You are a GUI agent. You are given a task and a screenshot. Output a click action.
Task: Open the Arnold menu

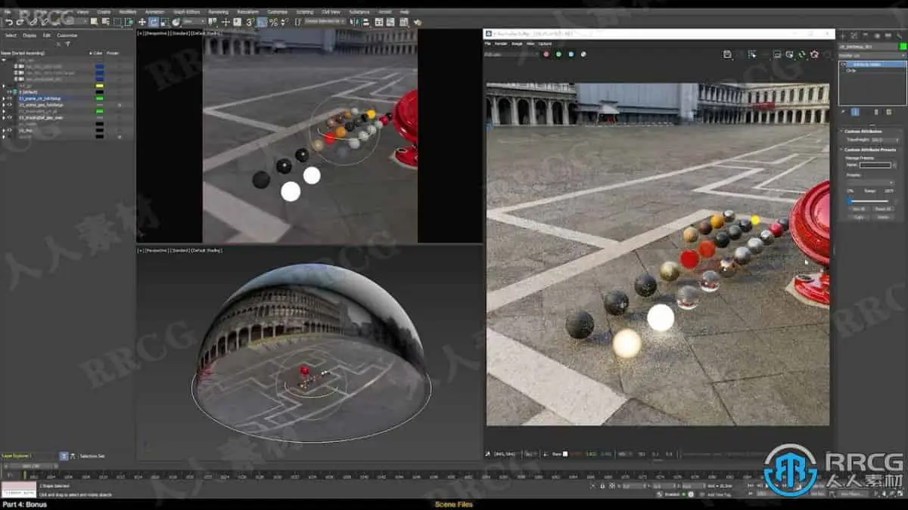(385, 12)
